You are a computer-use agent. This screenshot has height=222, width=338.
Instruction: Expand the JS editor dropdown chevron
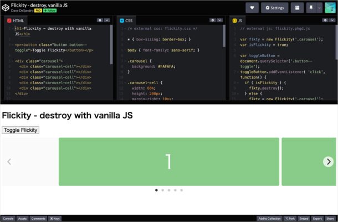click(x=332, y=20)
